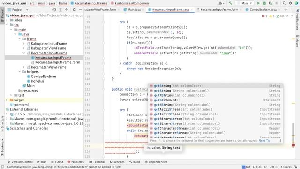This screenshot has height=169, width=300.
Task: Select opened file target icon in Project panel
Action: pos(54,10)
